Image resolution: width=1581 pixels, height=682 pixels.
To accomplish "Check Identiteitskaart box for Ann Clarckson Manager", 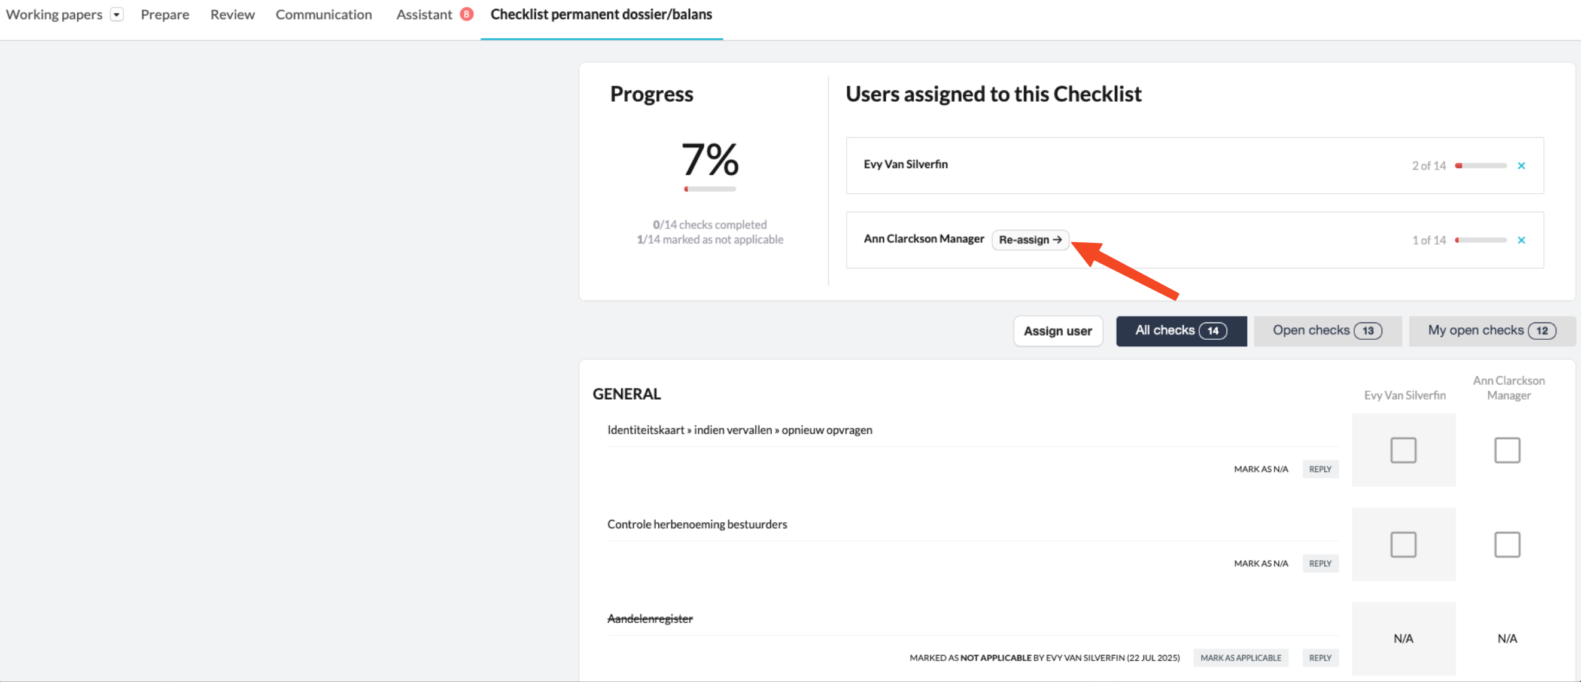I will 1507,450.
